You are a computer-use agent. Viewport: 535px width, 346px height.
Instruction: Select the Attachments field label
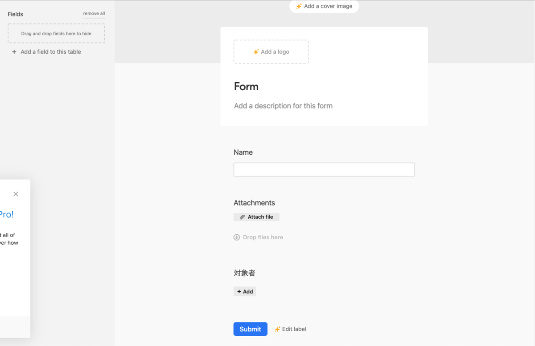[x=254, y=203]
